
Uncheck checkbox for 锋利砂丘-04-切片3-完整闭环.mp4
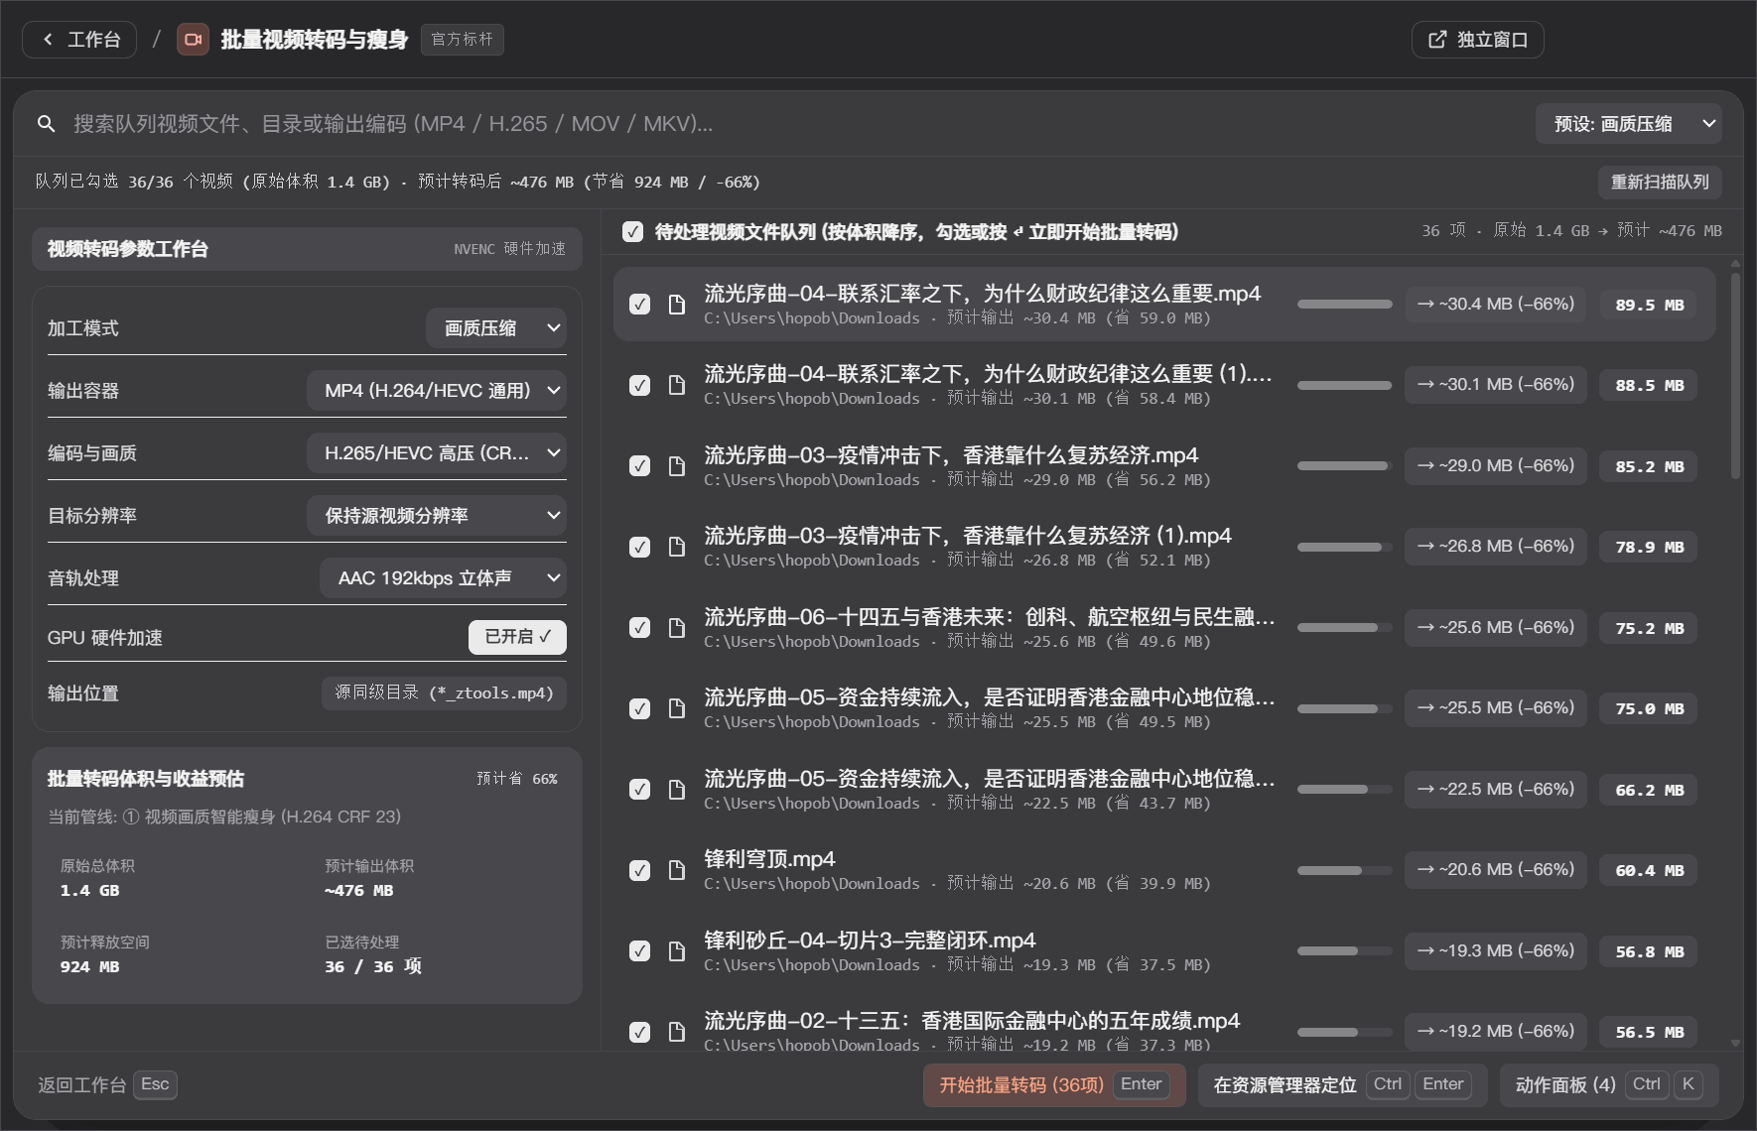tap(640, 951)
